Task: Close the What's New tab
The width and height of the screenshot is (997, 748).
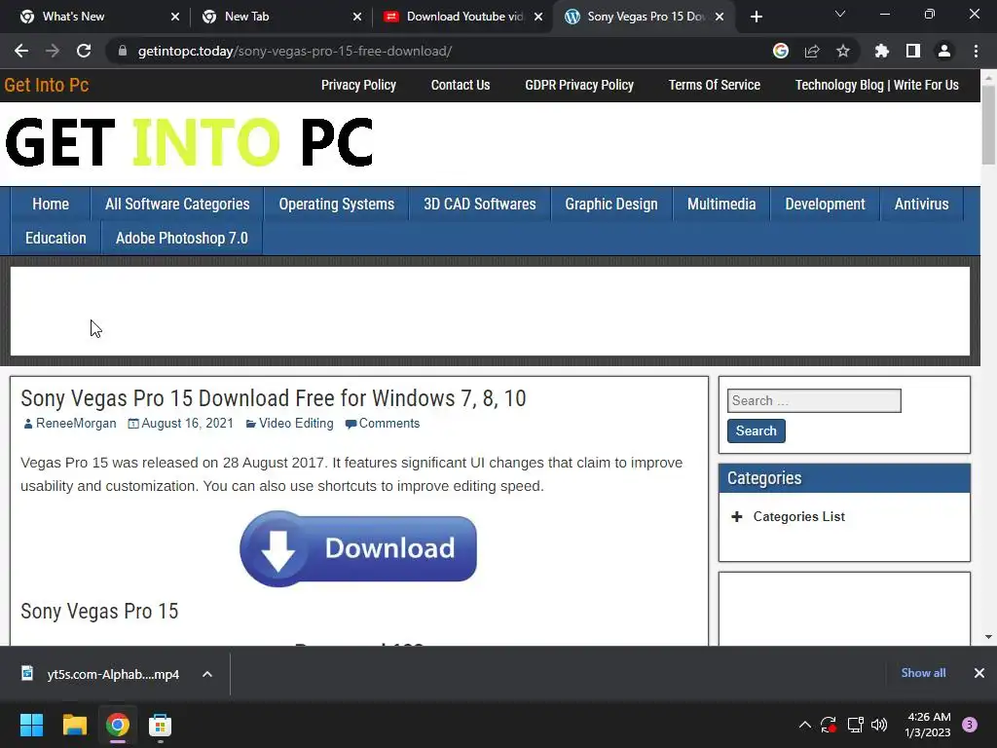Action: [175, 17]
